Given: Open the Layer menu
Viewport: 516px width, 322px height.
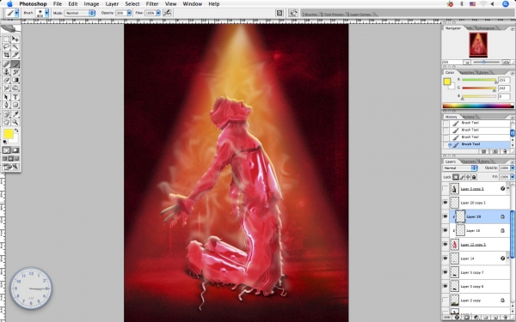Looking at the screenshot, I should [112, 4].
